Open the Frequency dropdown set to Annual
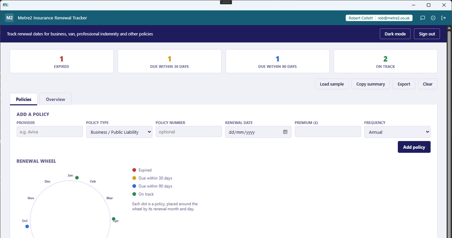The width and height of the screenshot is (452, 238). tap(397, 132)
